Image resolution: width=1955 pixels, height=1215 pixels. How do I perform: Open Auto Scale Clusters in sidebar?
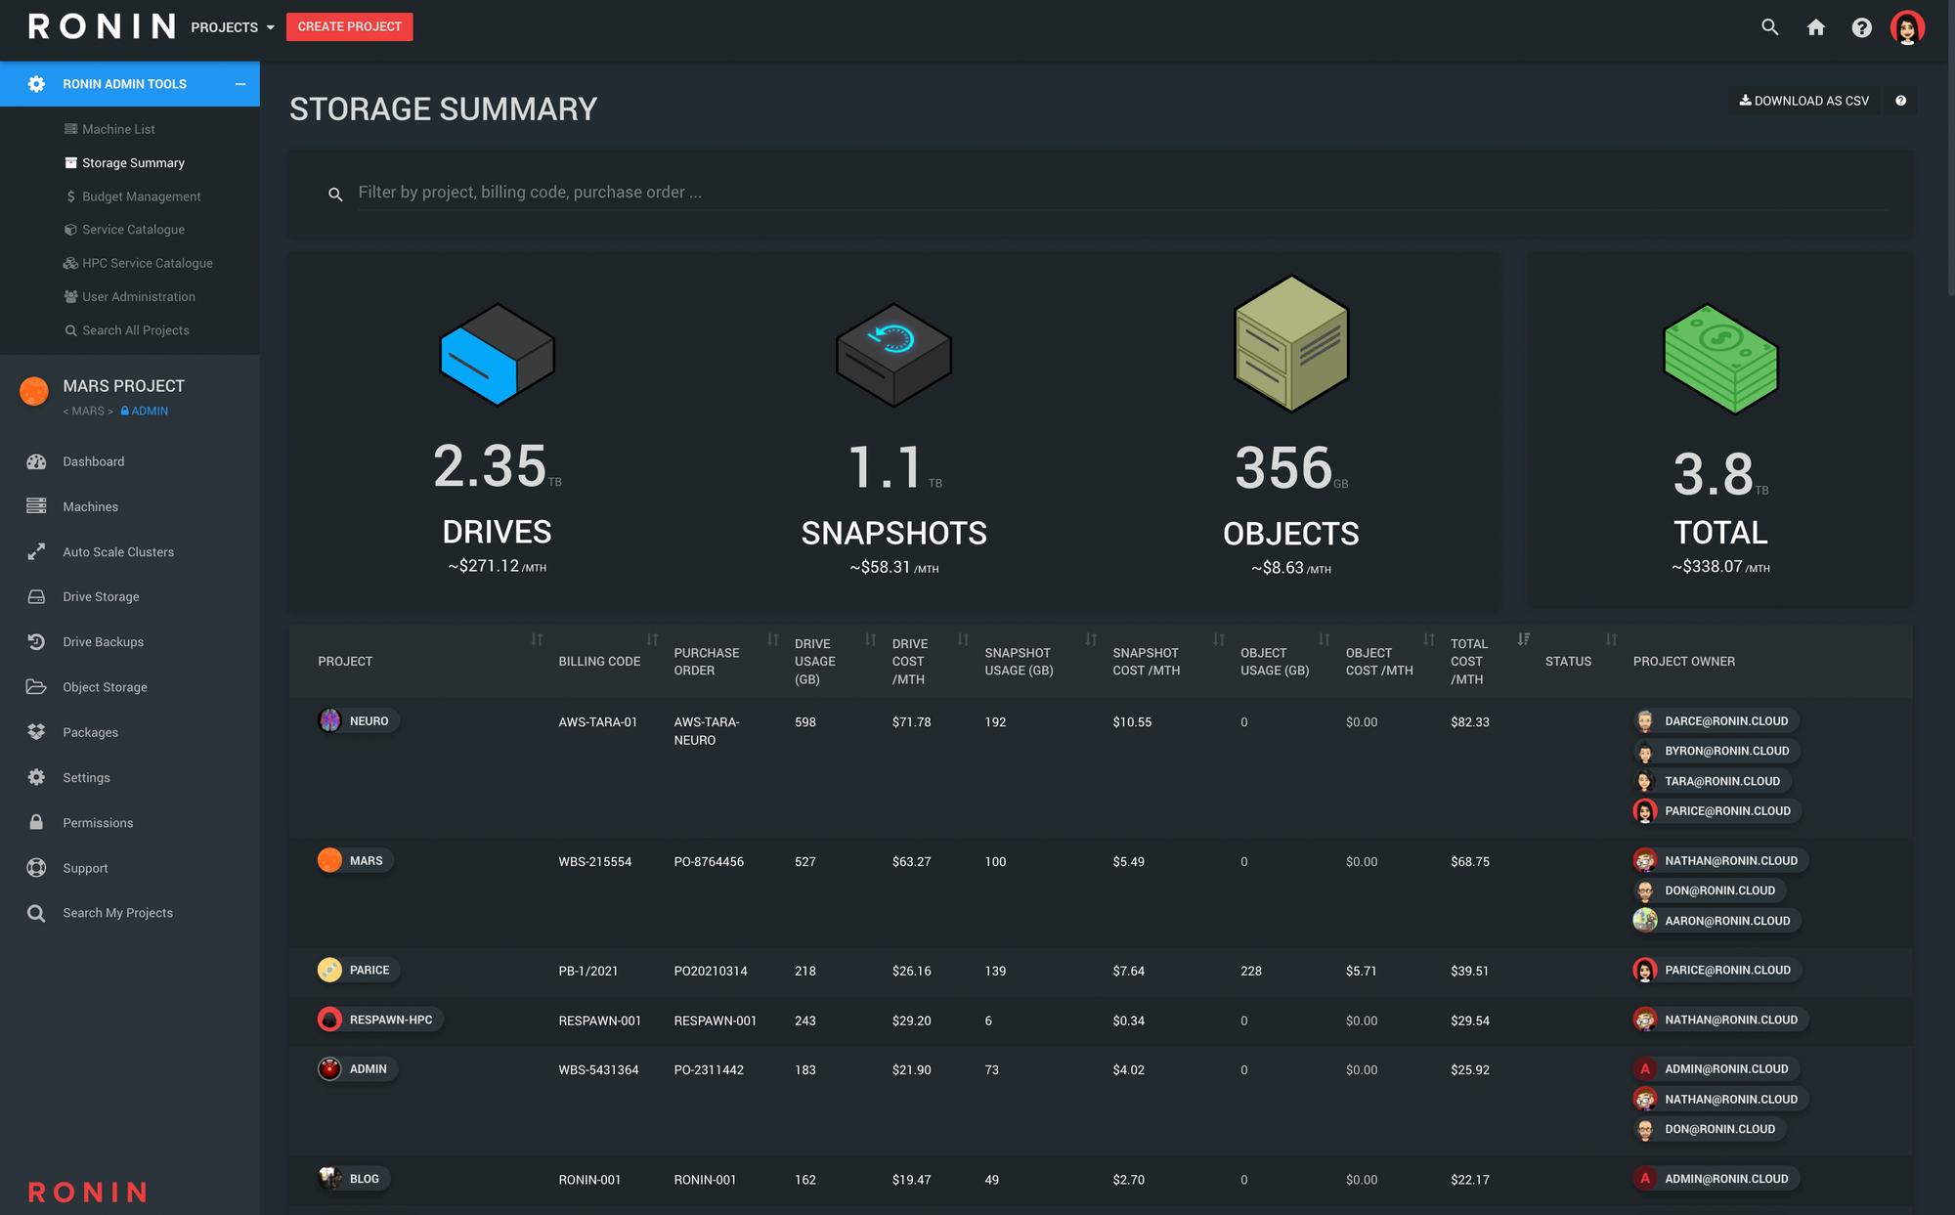pos(117,552)
